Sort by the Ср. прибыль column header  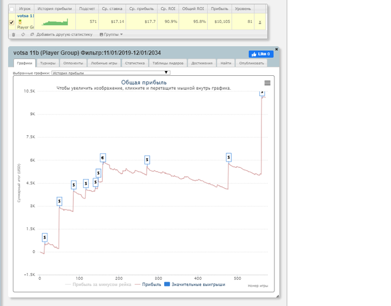(x=141, y=9)
